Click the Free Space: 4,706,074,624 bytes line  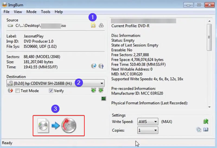(138, 59)
